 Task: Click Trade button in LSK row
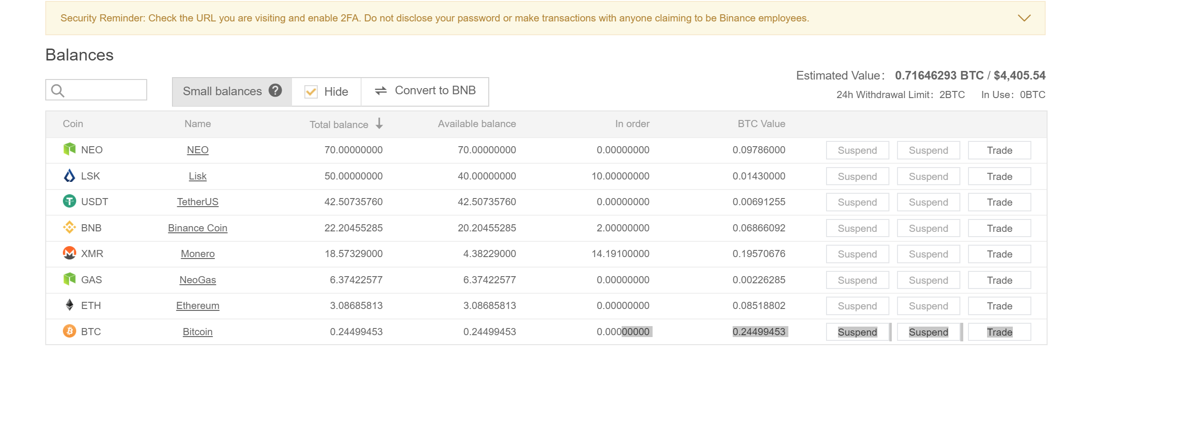tap(999, 177)
